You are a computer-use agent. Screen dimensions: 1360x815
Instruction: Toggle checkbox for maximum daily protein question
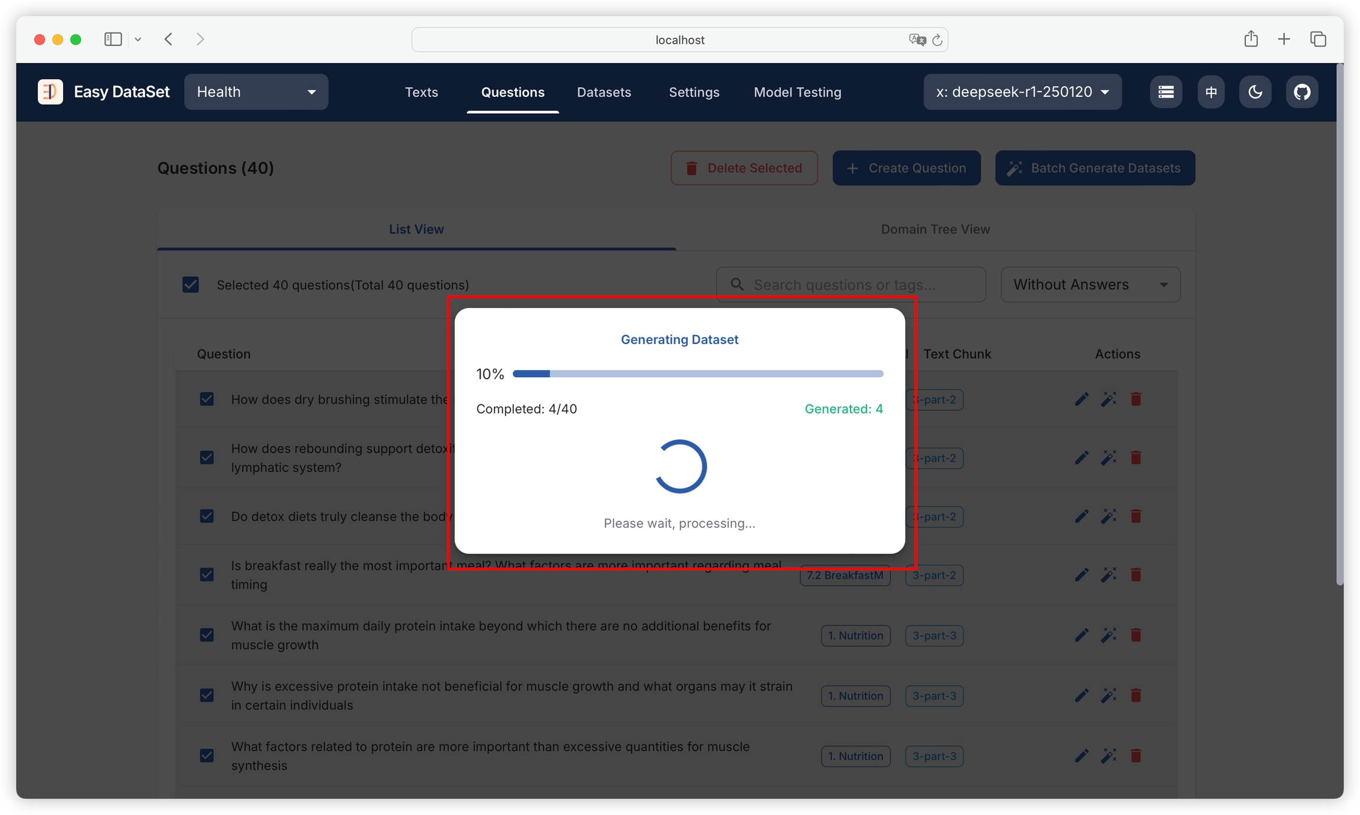pos(207,636)
